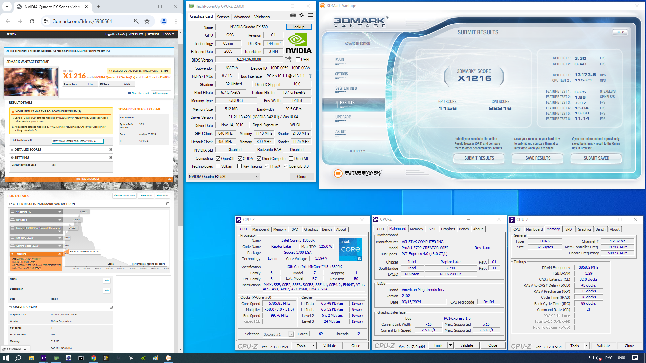Open SPD tab in CPU-Z Mainboard window
The image size is (646, 363).
pyautogui.click(x=432, y=229)
